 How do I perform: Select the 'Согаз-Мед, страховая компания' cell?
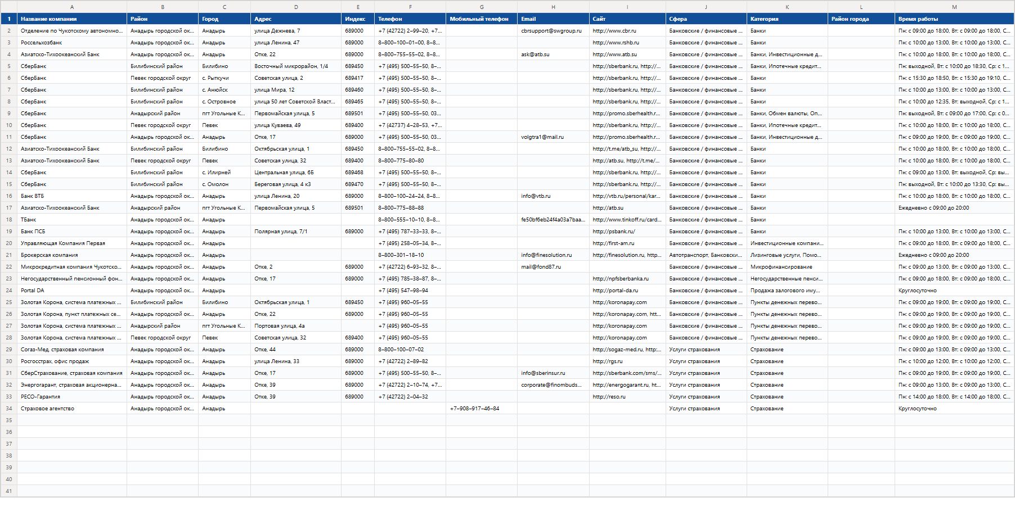[72, 350]
